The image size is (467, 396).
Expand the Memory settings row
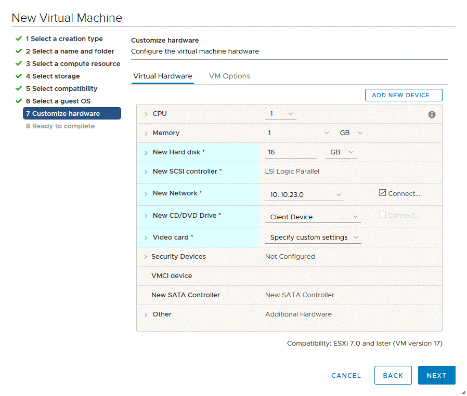tap(146, 134)
